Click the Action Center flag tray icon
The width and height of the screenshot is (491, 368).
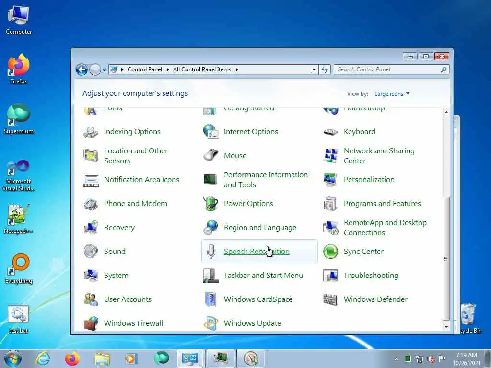click(442, 358)
